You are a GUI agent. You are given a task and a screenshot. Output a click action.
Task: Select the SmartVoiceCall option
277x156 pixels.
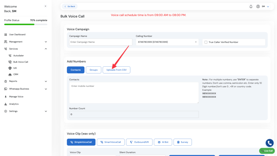click(x=111, y=142)
